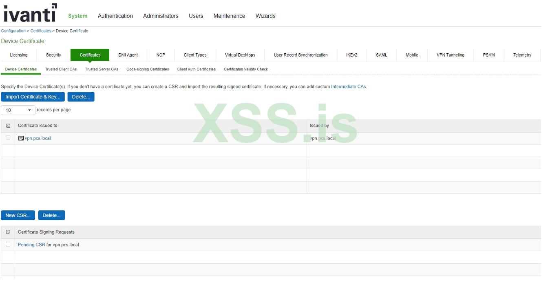Click Delete next to Import Certificate & Key
Image resolution: width=550 pixels, height=297 pixels.
(x=81, y=97)
